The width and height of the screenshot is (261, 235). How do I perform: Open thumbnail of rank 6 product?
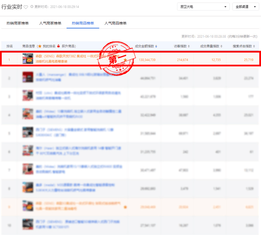pos(28,151)
